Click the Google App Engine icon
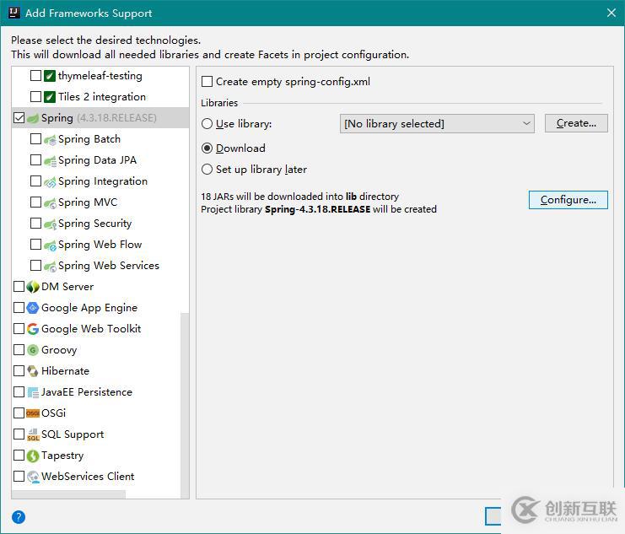This screenshot has height=534, width=625. click(x=33, y=308)
